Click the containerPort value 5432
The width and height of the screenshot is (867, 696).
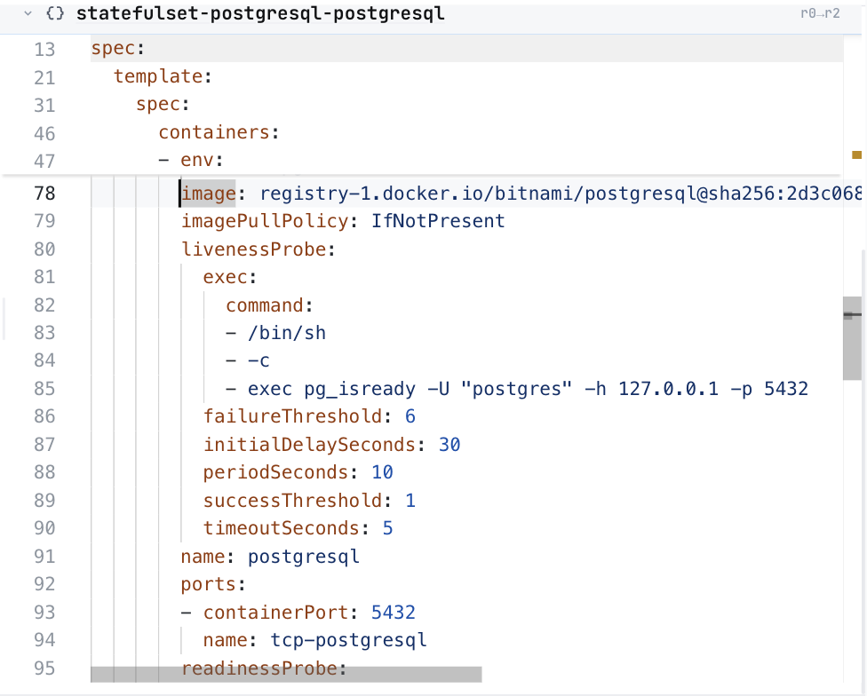click(394, 612)
